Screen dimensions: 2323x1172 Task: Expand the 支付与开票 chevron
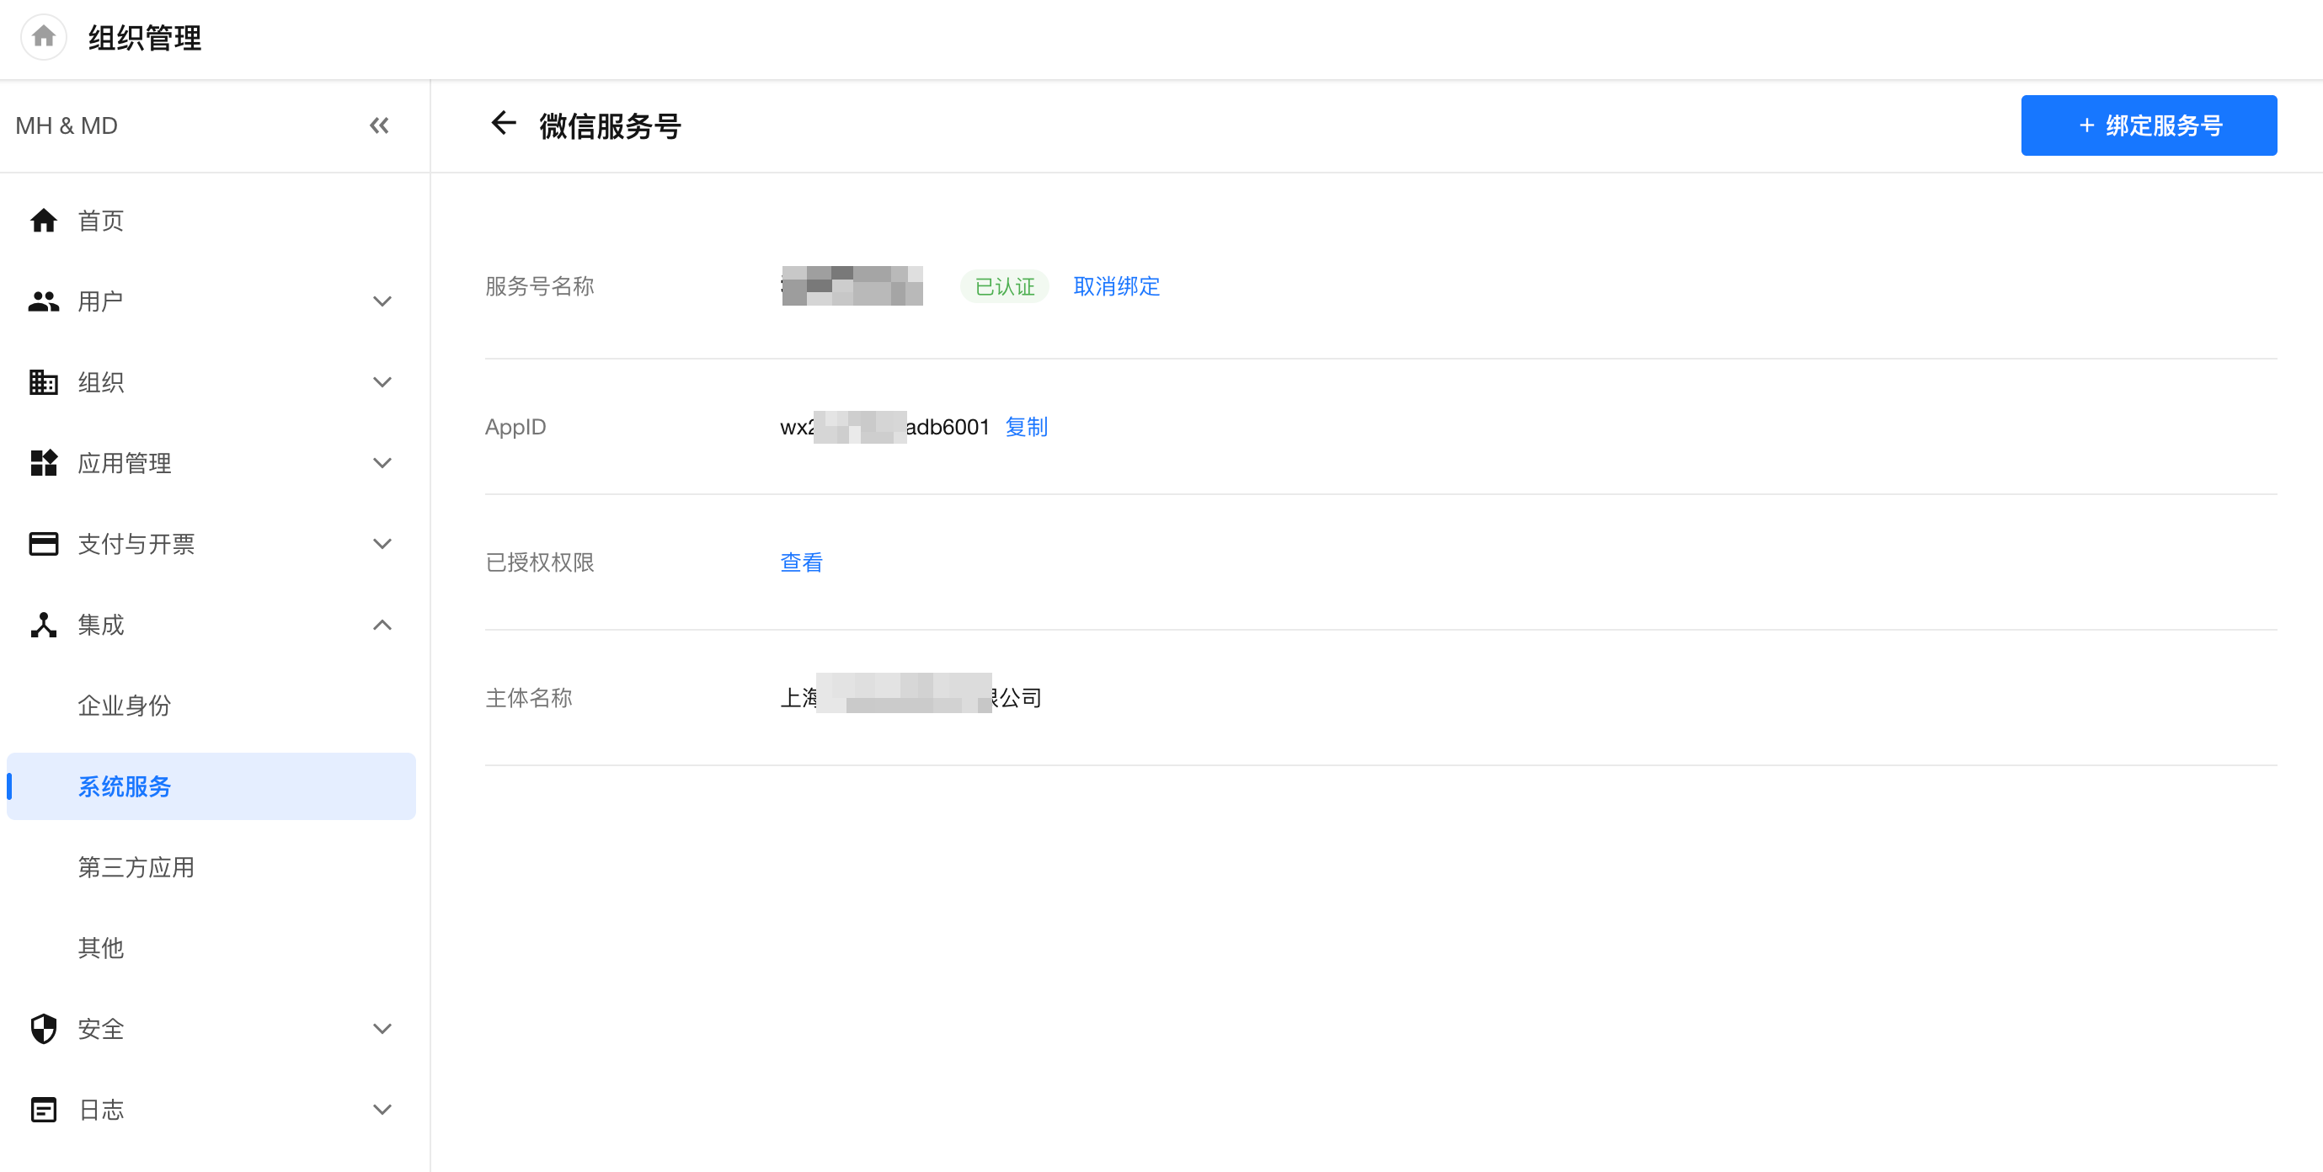[x=382, y=544]
